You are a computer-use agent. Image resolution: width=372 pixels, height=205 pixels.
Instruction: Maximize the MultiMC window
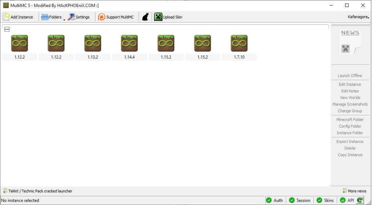point(347,5)
